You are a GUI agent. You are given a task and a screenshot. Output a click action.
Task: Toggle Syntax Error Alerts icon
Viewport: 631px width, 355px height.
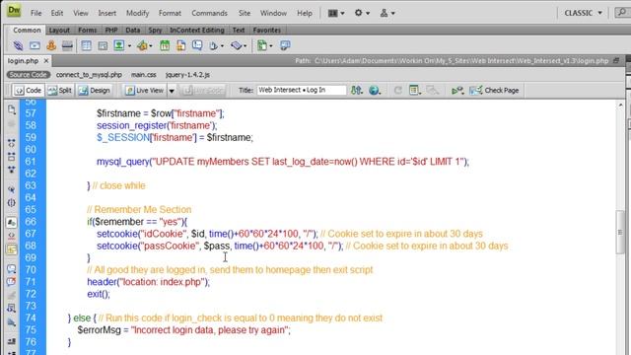tap(11, 249)
